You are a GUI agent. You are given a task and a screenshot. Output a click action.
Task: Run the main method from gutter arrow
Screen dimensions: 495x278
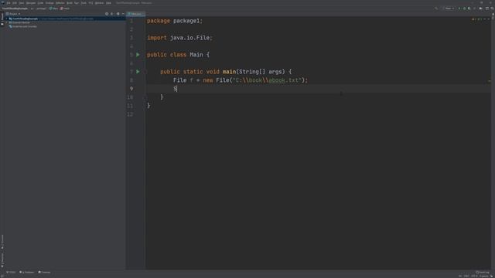[x=138, y=72]
